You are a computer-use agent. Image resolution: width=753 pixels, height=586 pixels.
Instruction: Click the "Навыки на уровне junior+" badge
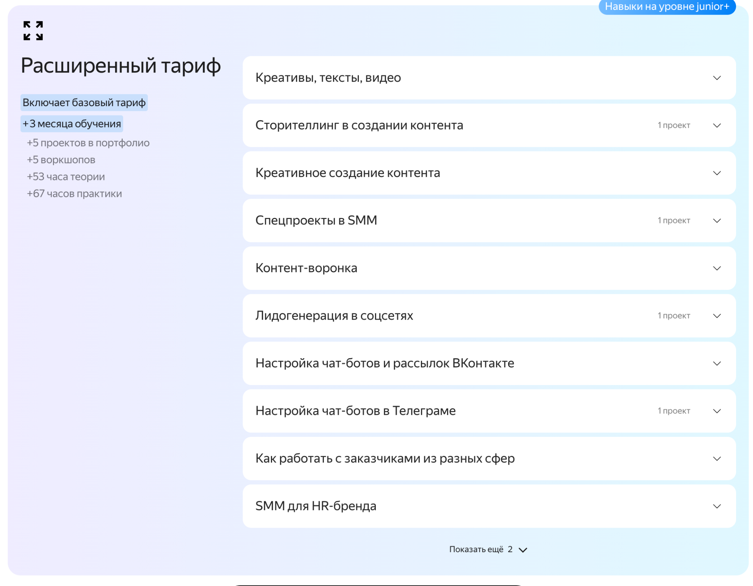click(667, 7)
